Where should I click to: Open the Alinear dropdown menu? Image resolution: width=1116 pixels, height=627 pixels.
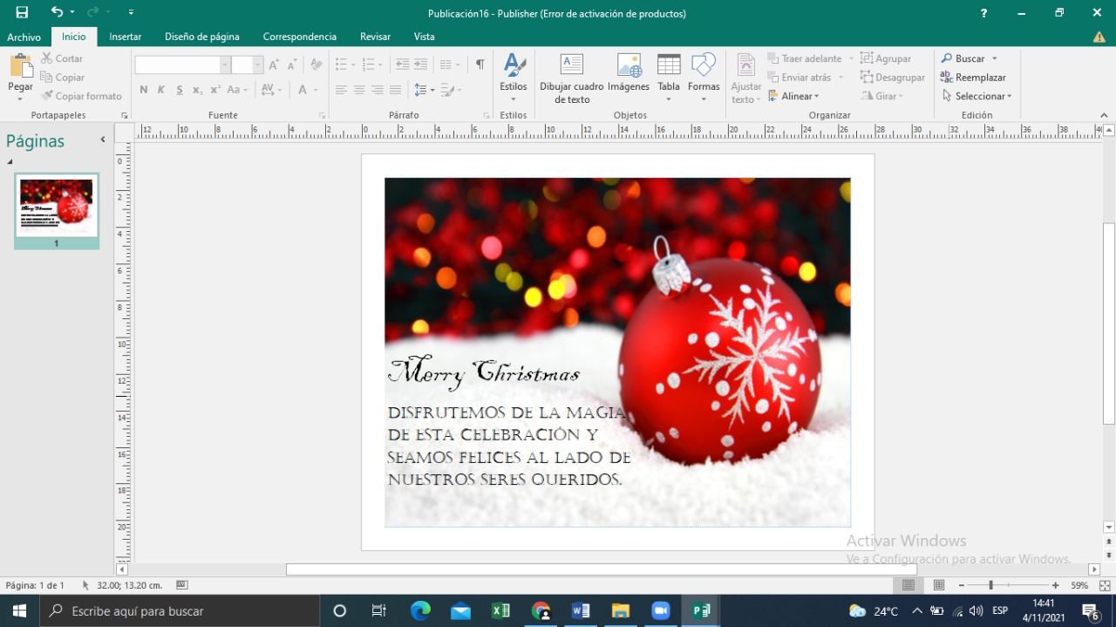797,97
